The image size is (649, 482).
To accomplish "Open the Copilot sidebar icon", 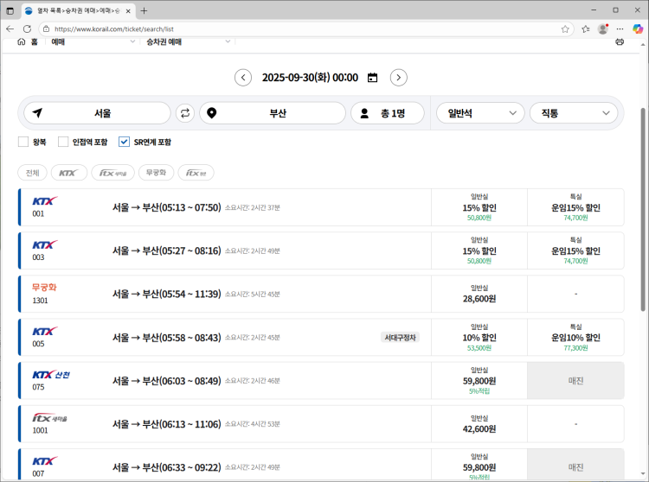I will tap(638, 29).
